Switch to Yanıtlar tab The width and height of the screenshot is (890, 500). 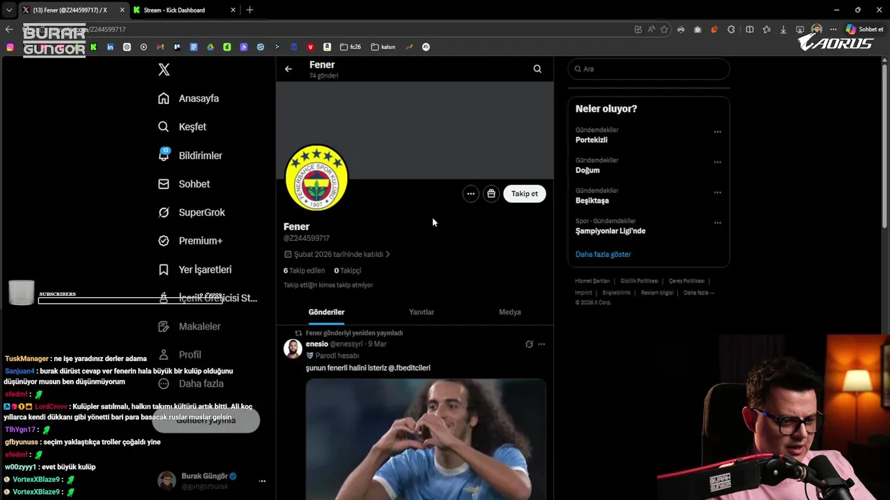421,312
